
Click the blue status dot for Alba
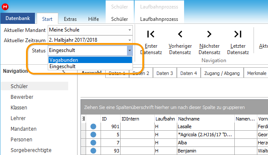pyautogui.click(x=93, y=143)
